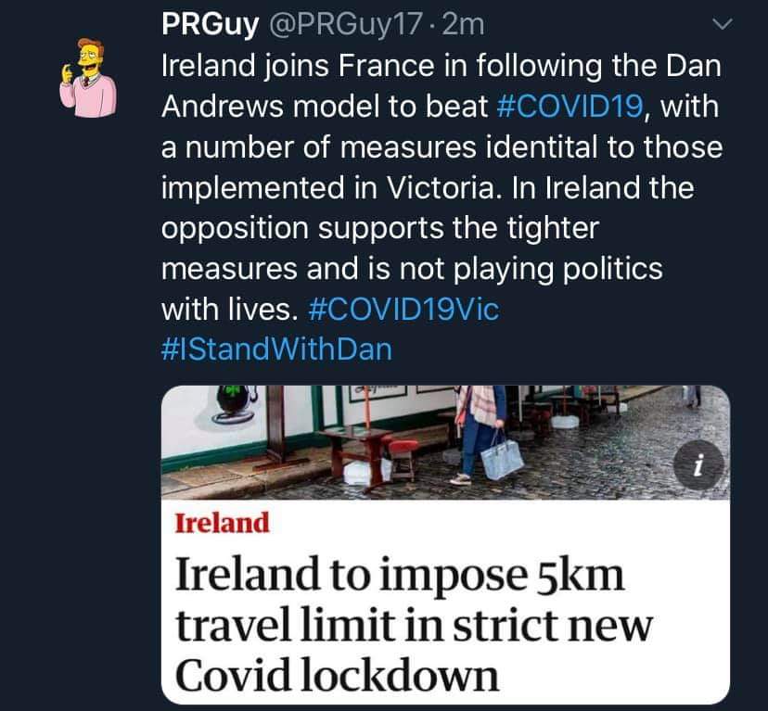Click the image info icon
Viewport: 768px width, 711px height.
pyautogui.click(x=699, y=465)
